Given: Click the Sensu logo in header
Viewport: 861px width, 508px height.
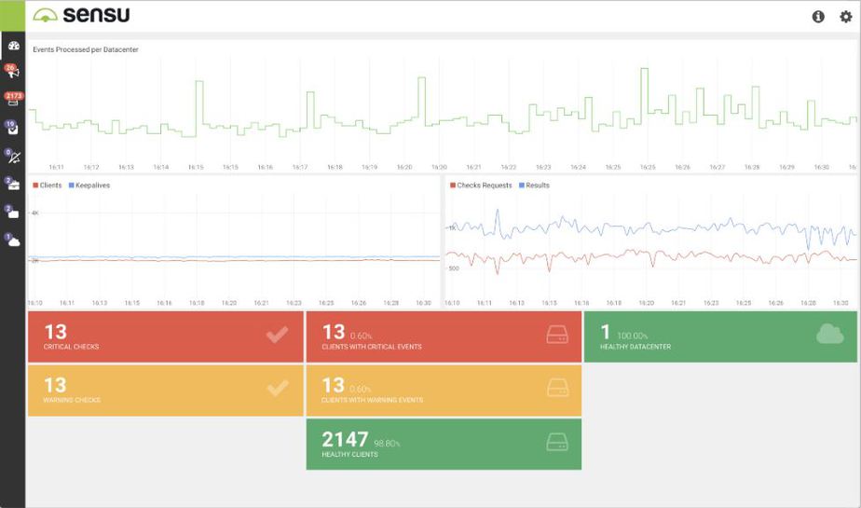Looking at the screenshot, I should tap(81, 15).
